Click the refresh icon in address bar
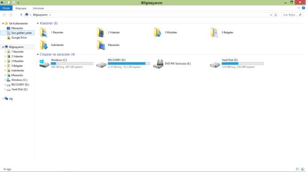 pyautogui.click(x=276, y=15)
